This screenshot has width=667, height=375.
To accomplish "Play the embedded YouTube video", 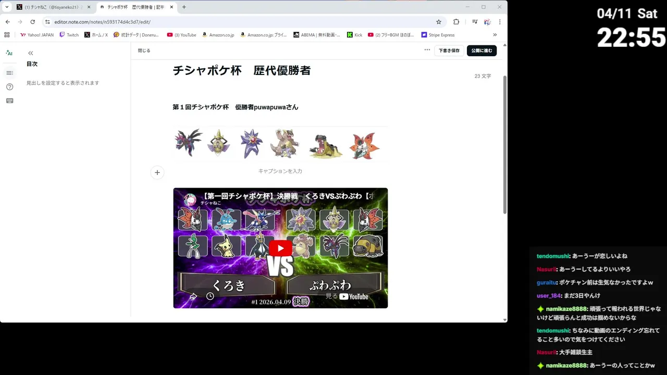I will 280,248.
